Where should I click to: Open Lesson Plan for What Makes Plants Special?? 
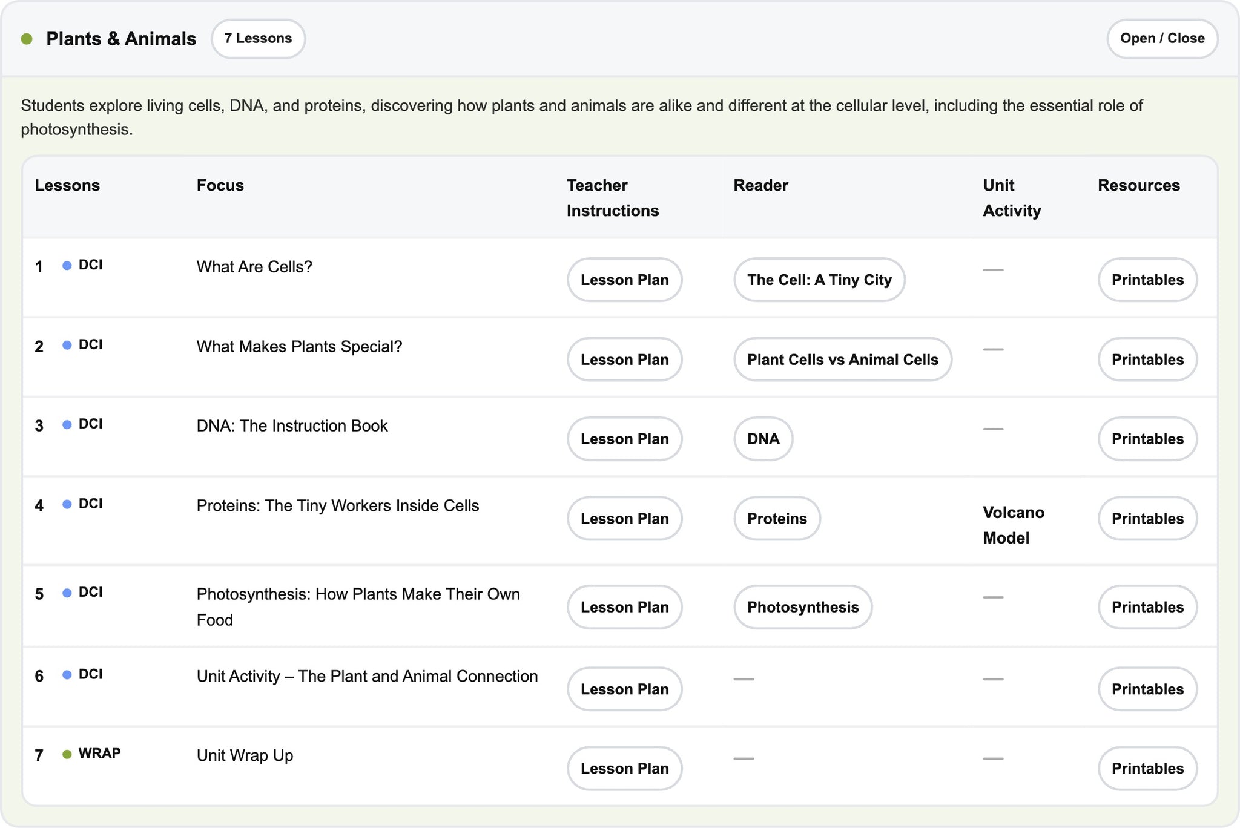point(624,360)
